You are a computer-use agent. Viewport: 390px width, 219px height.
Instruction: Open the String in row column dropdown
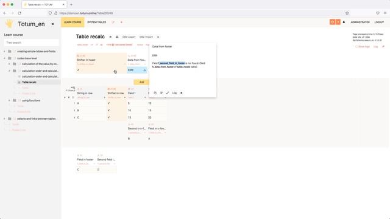pyautogui.click(x=104, y=97)
